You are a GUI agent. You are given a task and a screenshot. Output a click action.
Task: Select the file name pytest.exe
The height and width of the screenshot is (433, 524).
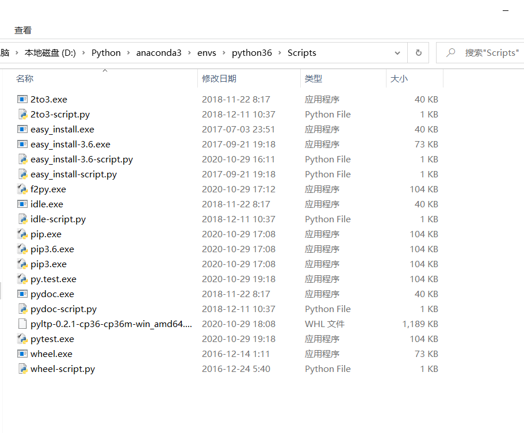[x=52, y=339]
